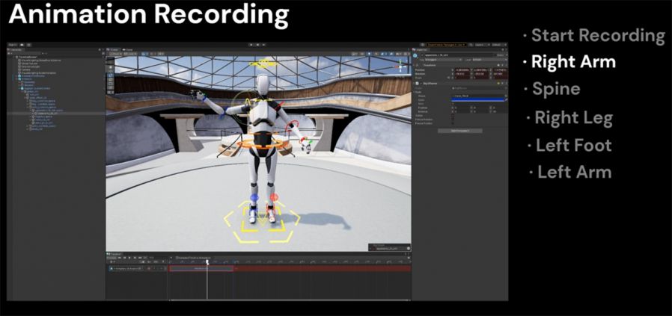This screenshot has width=672, height=316.
Task: Click the white playhead marker on the Timeline
Action: 207,261
